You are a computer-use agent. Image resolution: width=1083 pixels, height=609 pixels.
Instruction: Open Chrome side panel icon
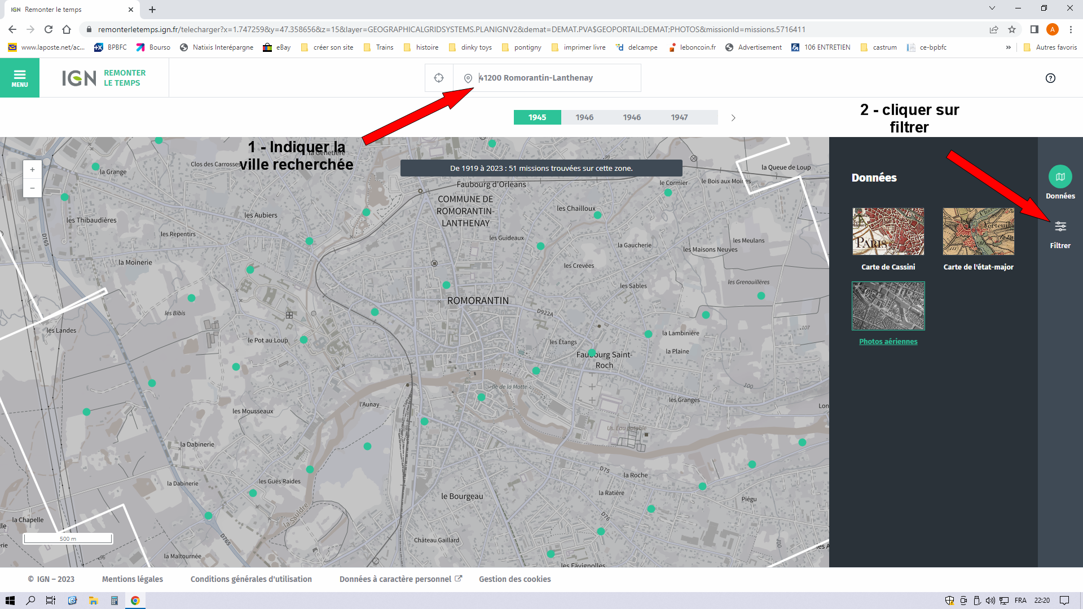point(1034,29)
